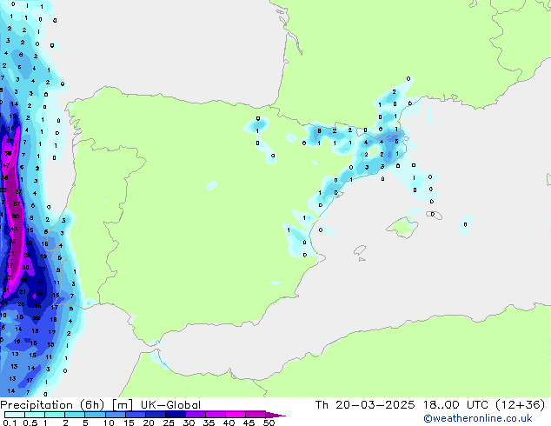
Task: Click legend value label '0.1'
Action: (10, 423)
